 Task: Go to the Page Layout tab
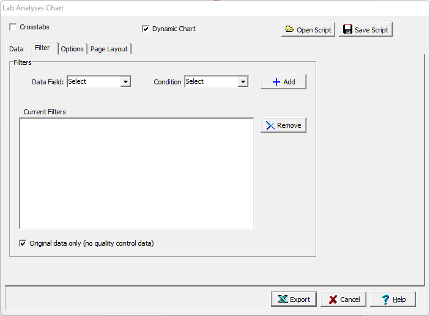[x=109, y=49]
